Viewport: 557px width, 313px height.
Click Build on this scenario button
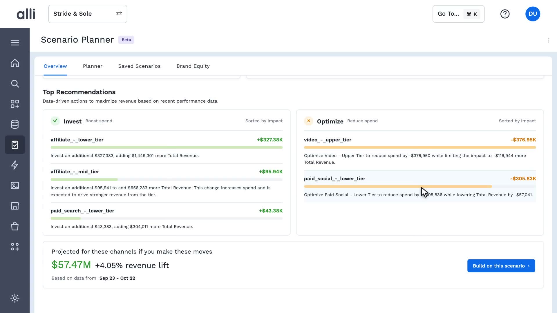pyautogui.click(x=501, y=266)
